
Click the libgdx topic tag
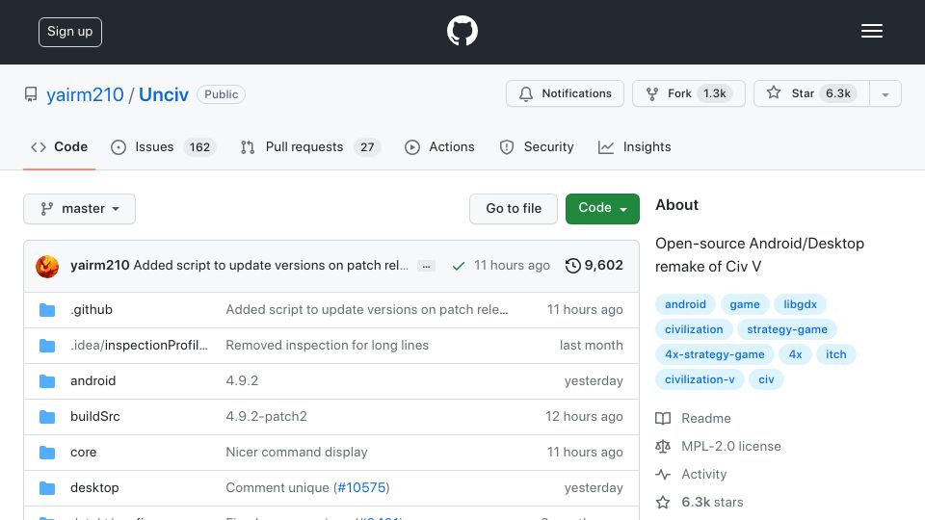tap(800, 304)
